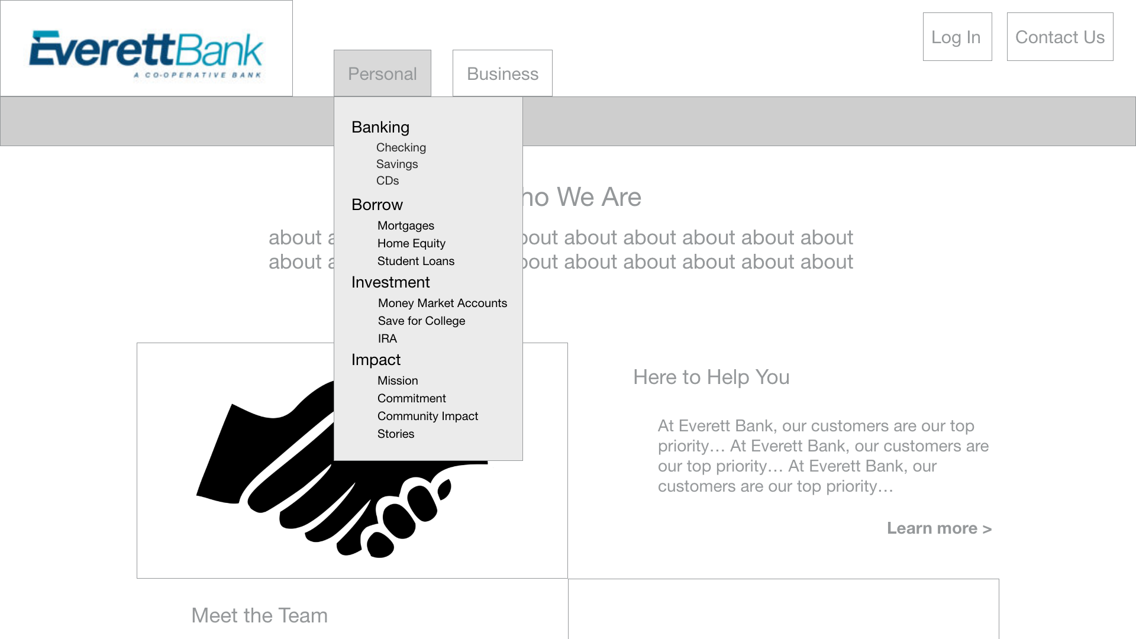Viewport: 1136px width, 639px height.
Task: Select Checking under Banking
Action: pos(401,147)
